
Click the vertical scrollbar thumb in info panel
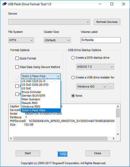click(118, 113)
